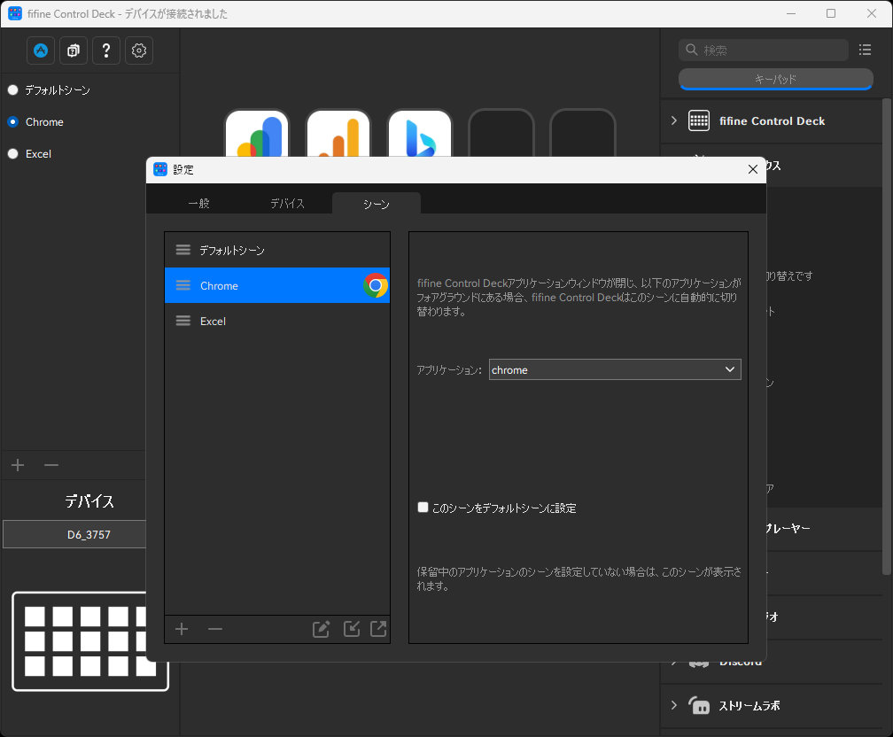Click the import scene icon in the dialog
The image size is (893, 737).
(351, 629)
